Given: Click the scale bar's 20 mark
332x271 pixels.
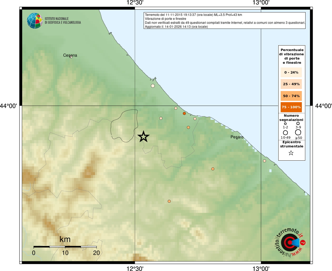Looking at the screenshot, I should [96, 253].
